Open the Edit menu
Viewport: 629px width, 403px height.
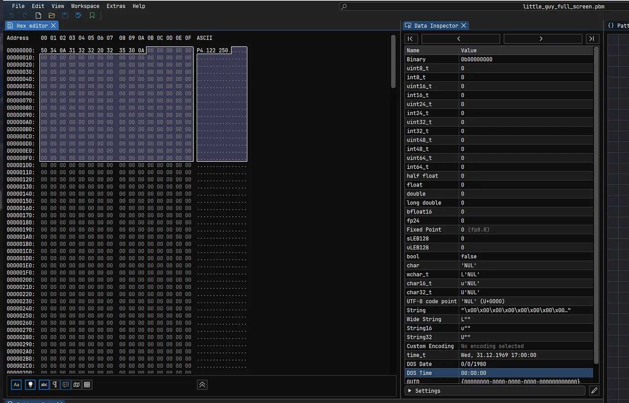(x=38, y=6)
